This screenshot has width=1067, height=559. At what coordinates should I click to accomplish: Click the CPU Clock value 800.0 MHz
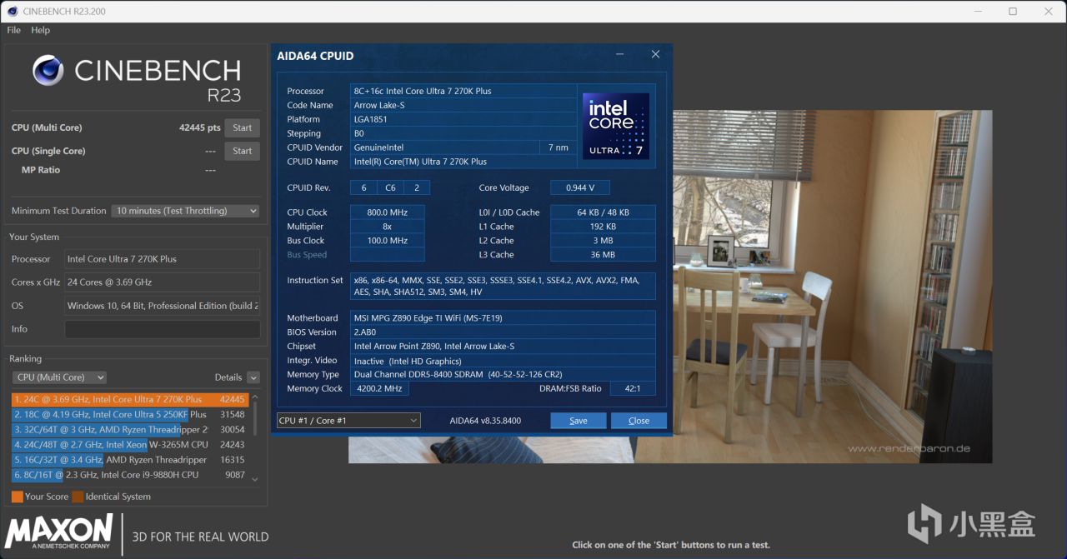[x=388, y=212]
